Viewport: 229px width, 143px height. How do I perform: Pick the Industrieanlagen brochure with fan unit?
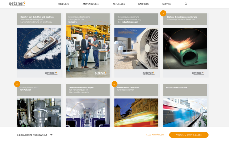[136, 48]
